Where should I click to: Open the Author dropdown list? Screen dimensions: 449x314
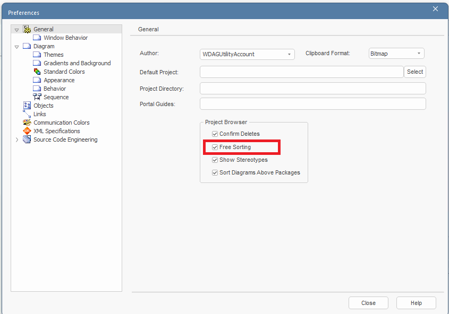290,54
